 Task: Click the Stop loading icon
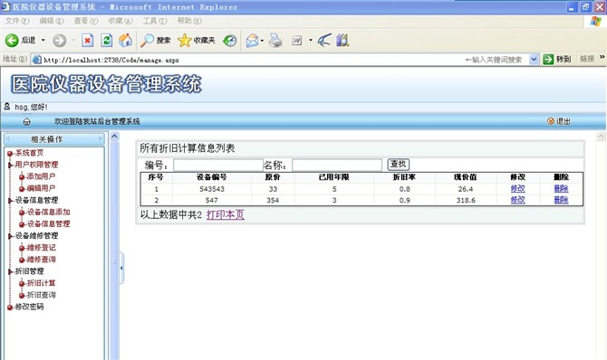[x=88, y=40]
